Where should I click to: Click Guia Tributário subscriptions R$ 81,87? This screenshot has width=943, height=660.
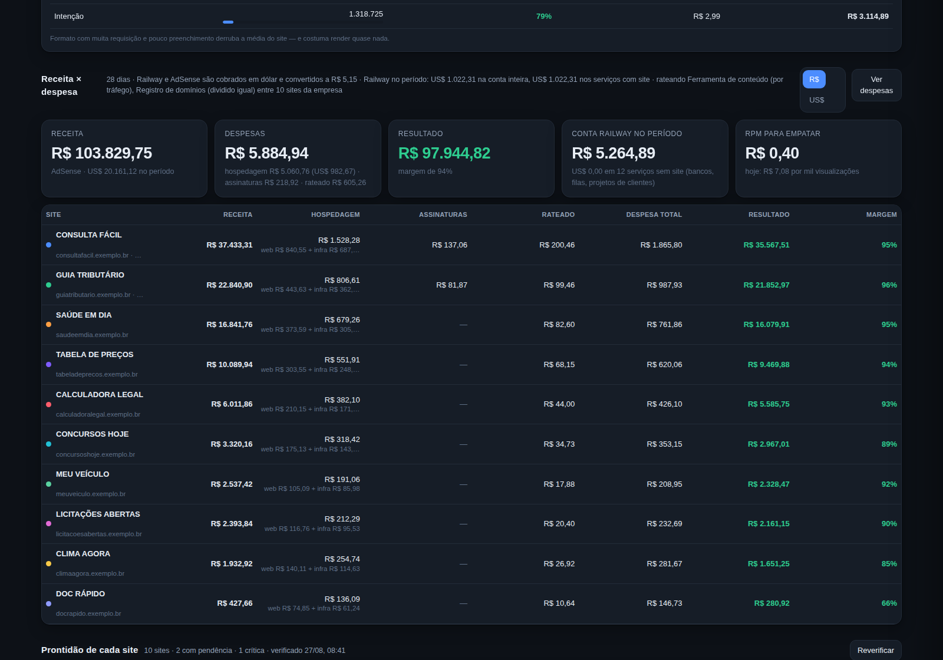pos(451,285)
